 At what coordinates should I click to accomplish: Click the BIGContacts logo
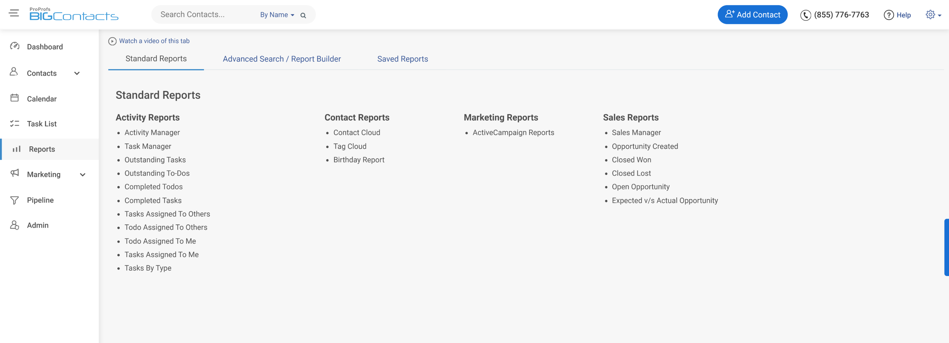74,14
